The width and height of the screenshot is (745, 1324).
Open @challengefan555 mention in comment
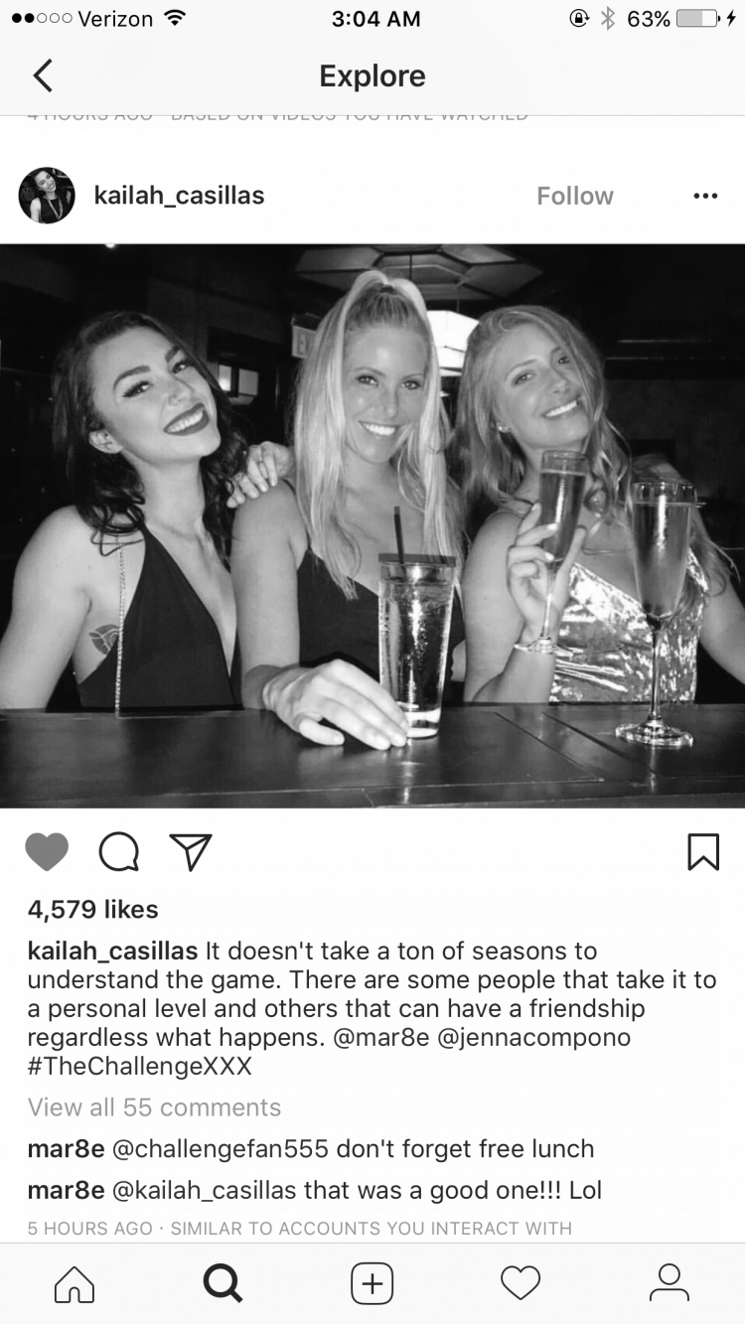pyautogui.click(x=221, y=1148)
